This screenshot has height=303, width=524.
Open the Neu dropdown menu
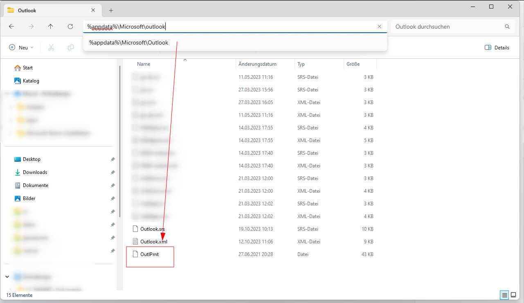(21, 47)
